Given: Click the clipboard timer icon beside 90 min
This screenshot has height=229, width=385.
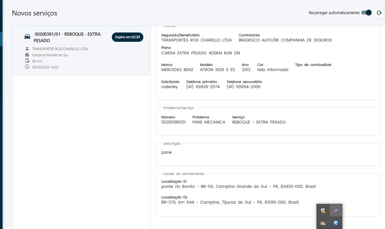Looking at the screenshot, I should point(27,61).
